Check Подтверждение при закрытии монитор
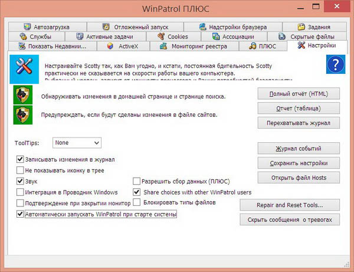Screen dimensions: 354x272 click(x=20, y=203)
